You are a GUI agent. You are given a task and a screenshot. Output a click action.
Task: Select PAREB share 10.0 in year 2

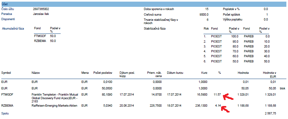click(267, 41)
